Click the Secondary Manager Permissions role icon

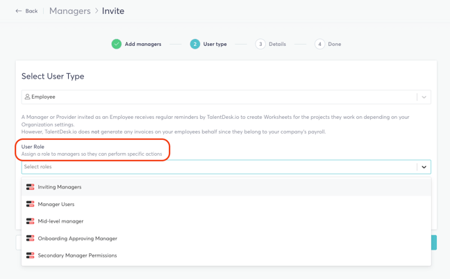point(30,255)
